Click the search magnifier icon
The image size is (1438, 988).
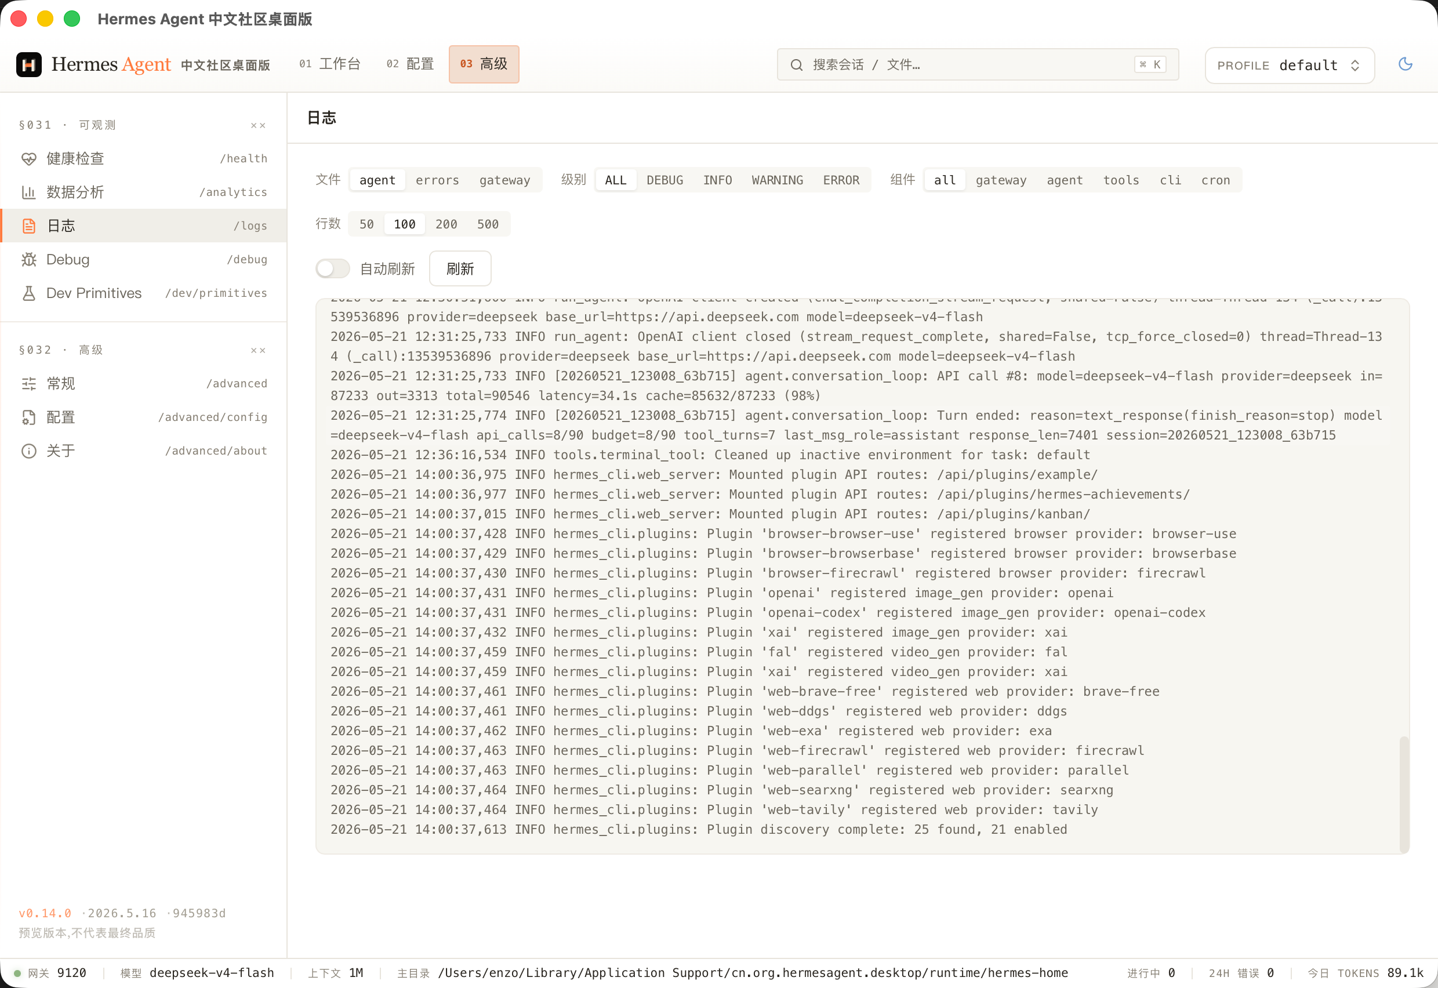coord(797,65)
